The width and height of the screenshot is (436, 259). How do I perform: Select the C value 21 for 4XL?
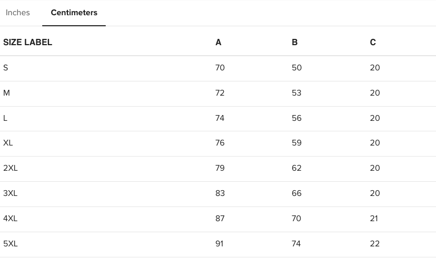pos(374,219)
